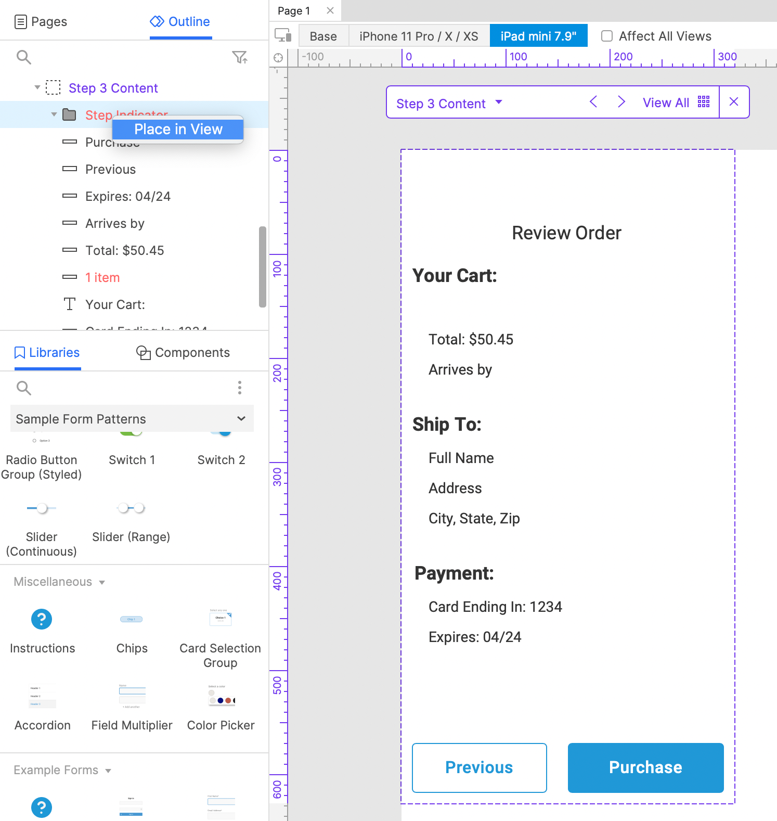The width and height of the screenshot is (777, 821).
Task: Click the ruler origin crosshair icon
Action: click(278, 57)
